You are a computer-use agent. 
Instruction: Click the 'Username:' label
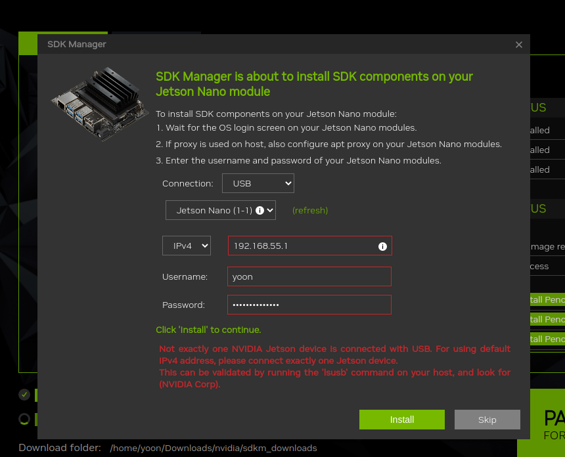click(185, 277)
